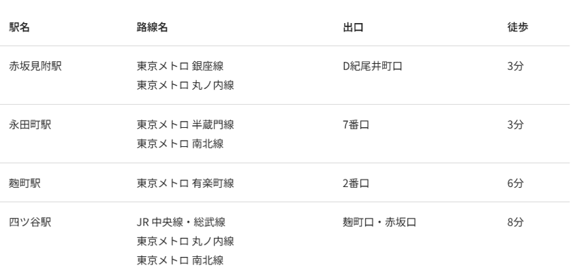Click 東京メトロ 銀座線 line entry

pos(181,67)
